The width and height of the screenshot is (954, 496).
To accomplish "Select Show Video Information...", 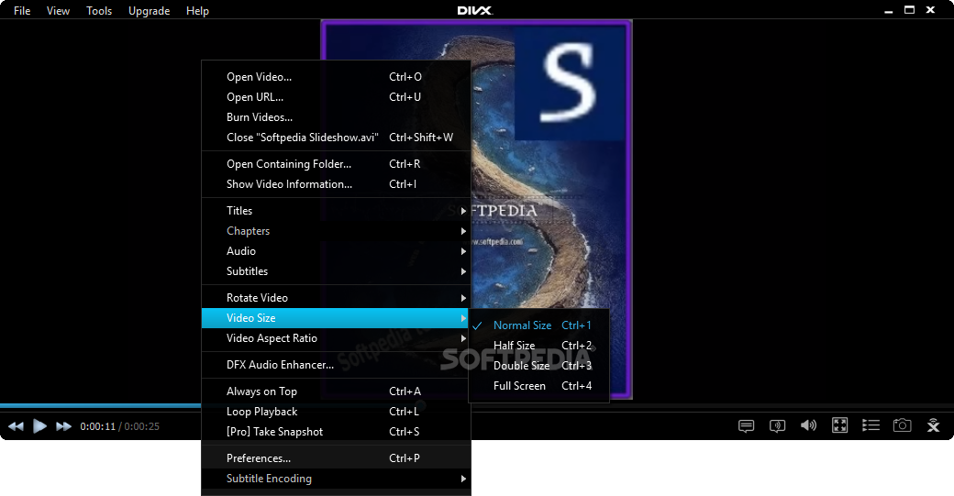I will [x=336, y=184].
